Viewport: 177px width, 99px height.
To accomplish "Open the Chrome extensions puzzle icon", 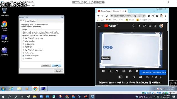I will [x=149, y=16].
